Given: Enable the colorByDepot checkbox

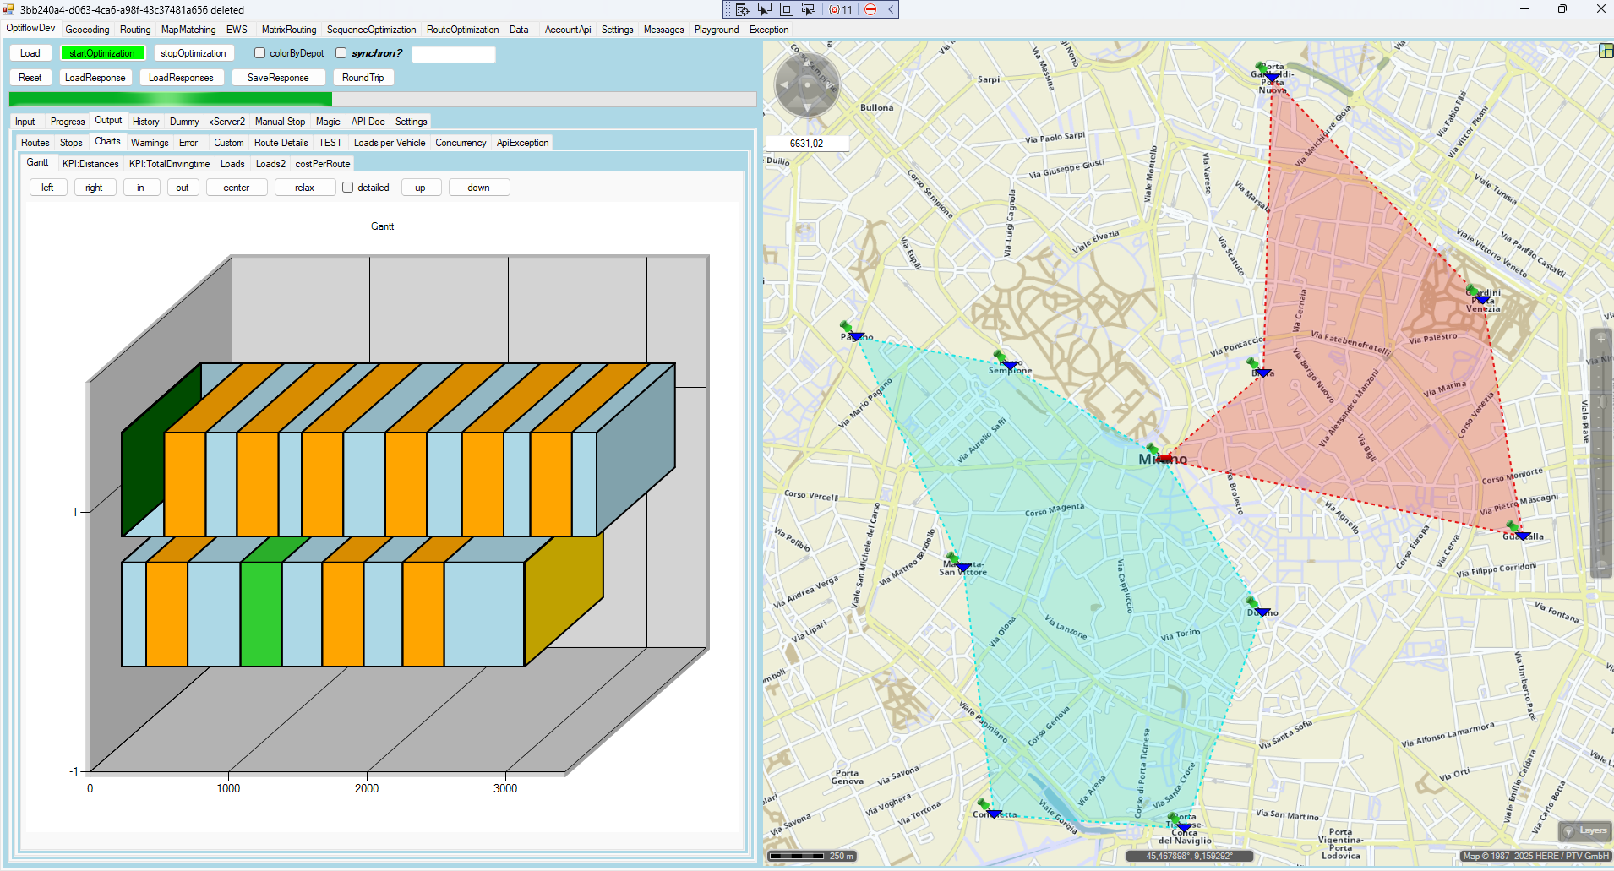Looking at the screenshot, I should click(x=260, y=53).
